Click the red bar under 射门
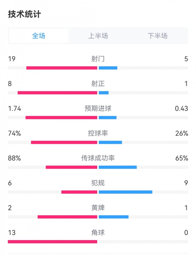This screenshot has height=255, width=196. pos(62,68)
